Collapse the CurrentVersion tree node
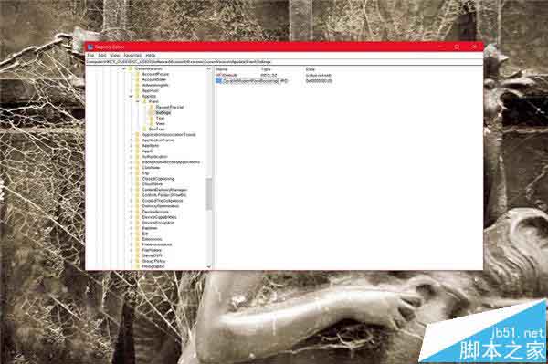The image size is (548, 364). pos(123,68)
